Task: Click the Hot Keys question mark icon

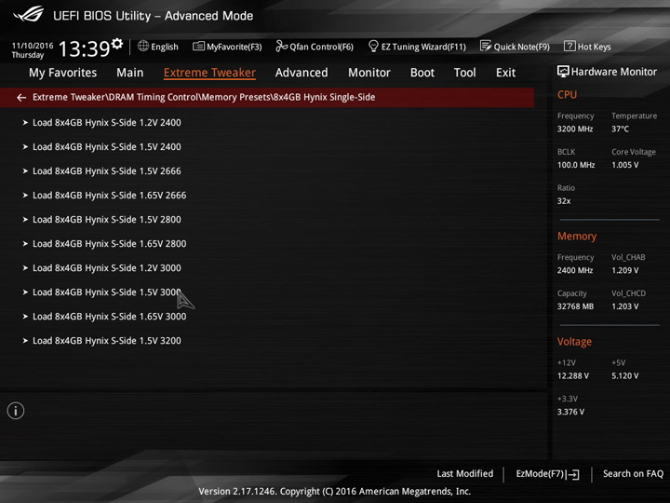Action: [569, 46]
